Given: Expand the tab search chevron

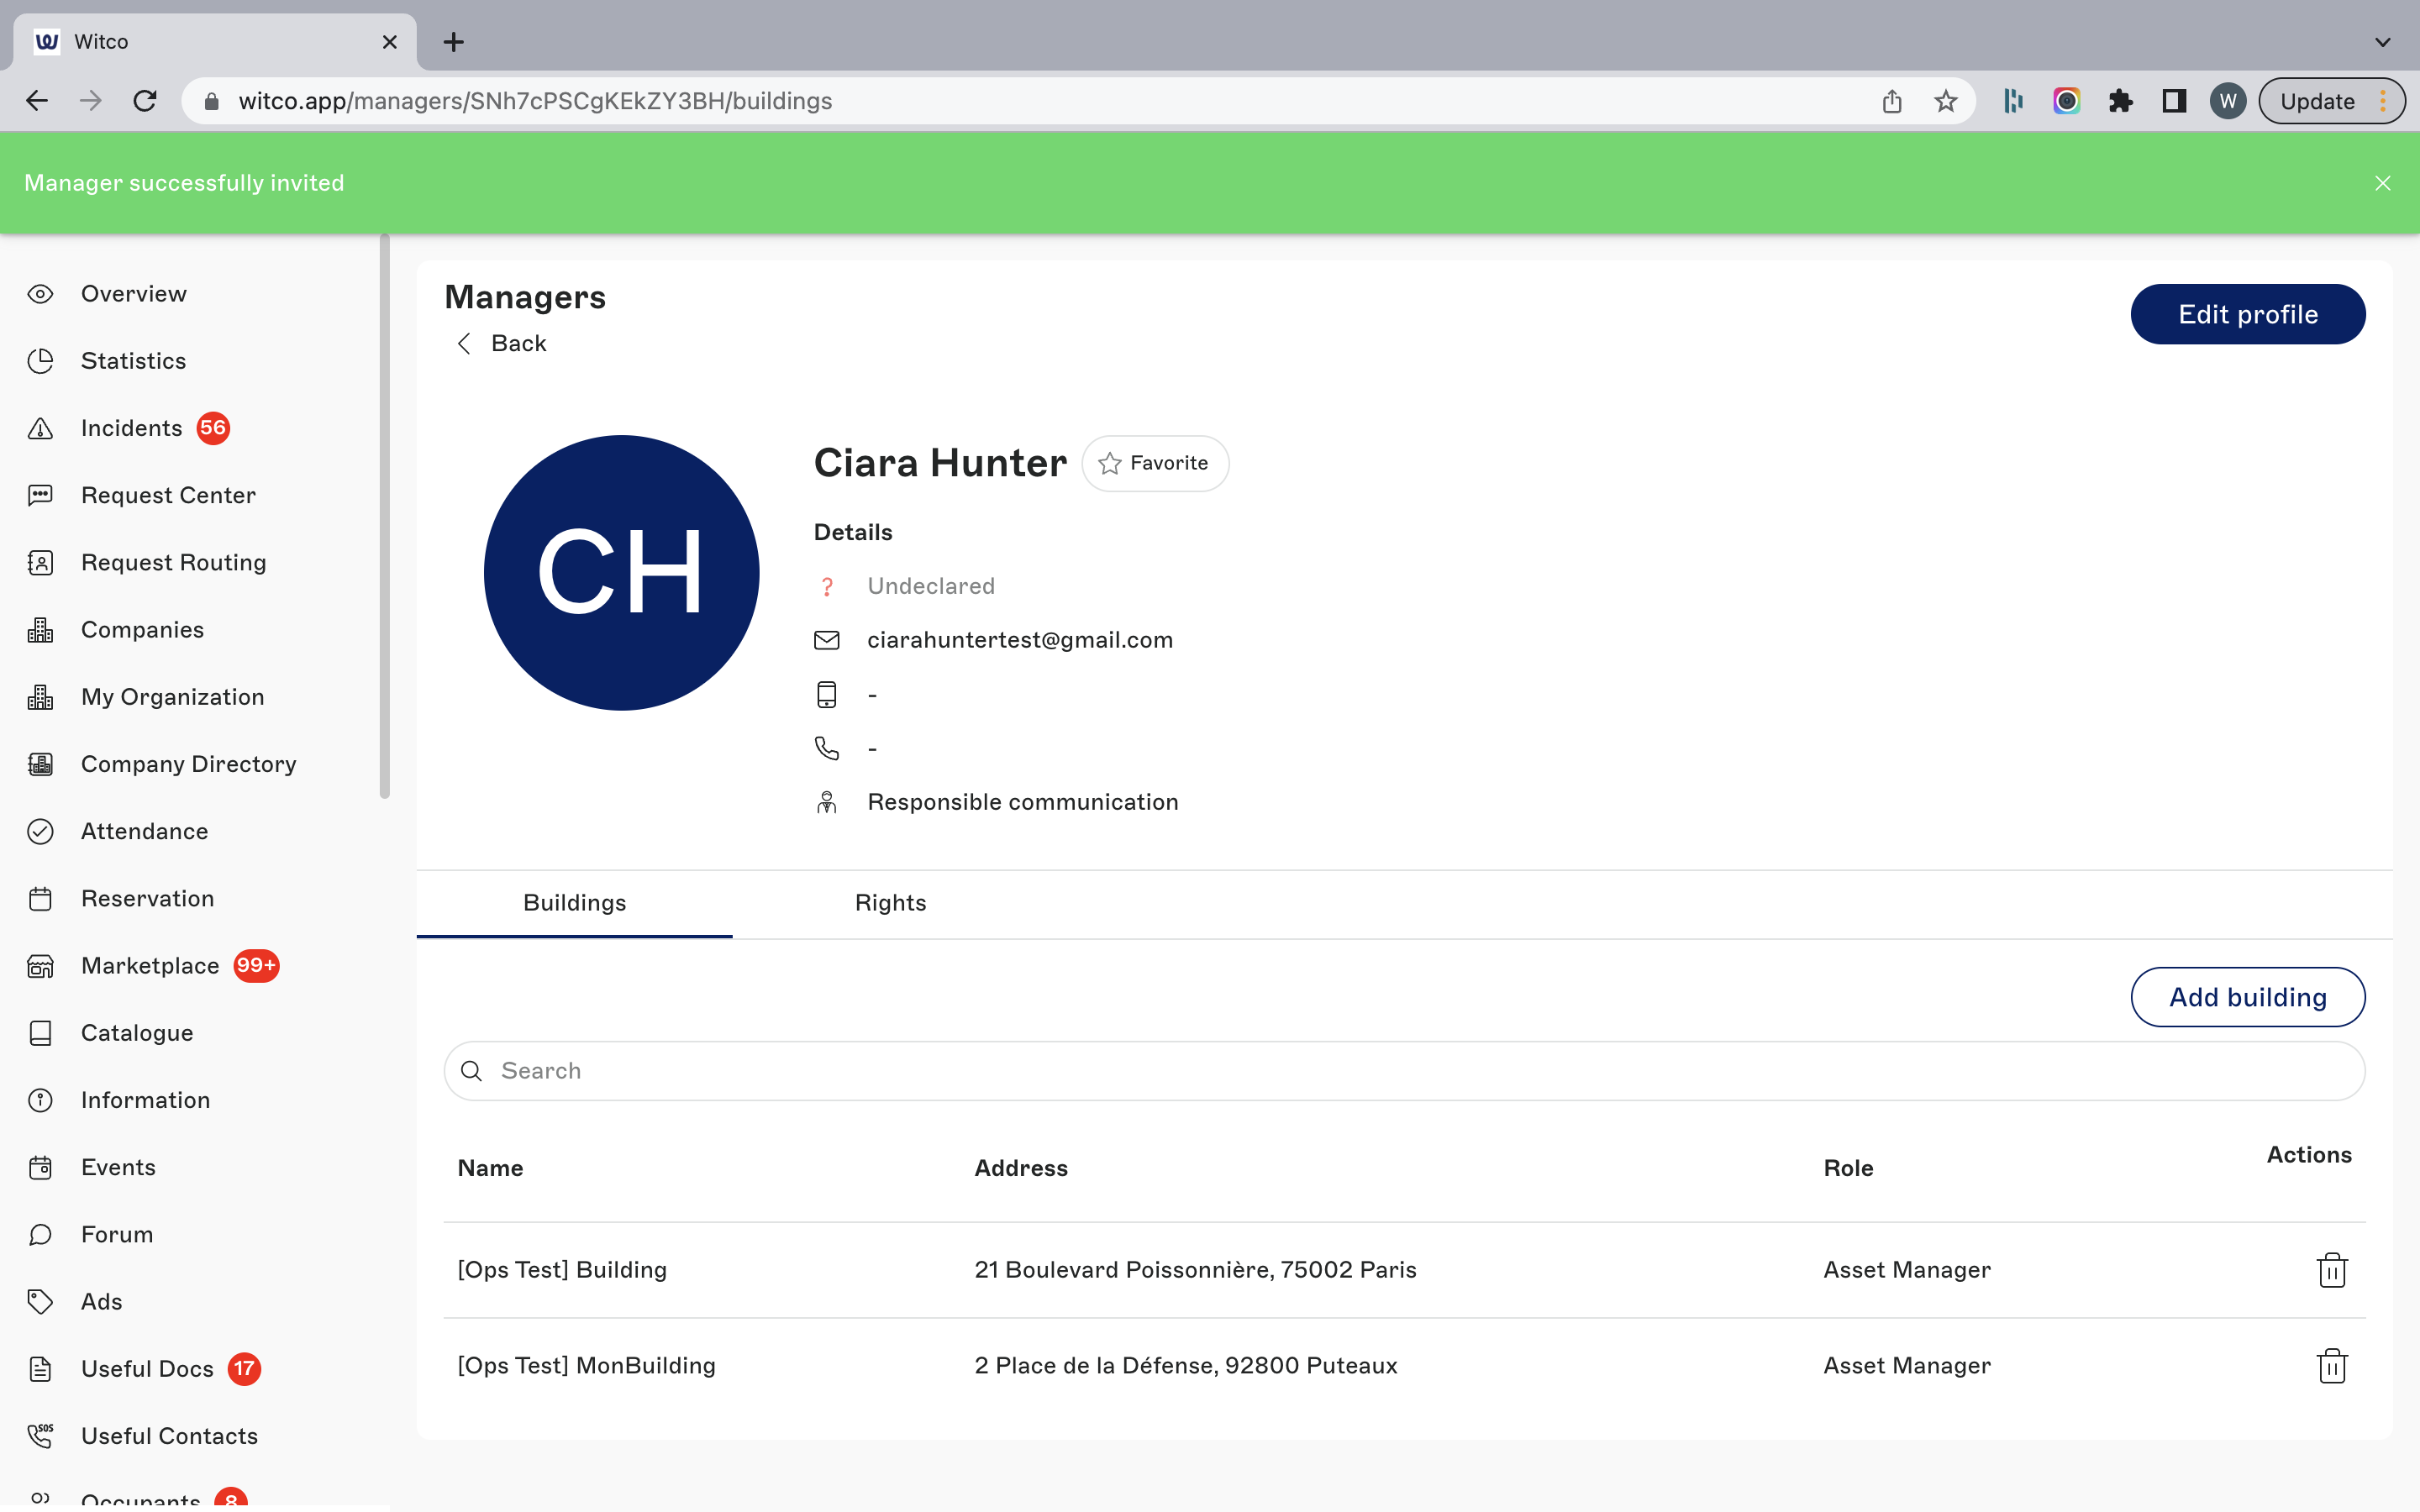Looking at the screenshot, I should (2383, 42).
